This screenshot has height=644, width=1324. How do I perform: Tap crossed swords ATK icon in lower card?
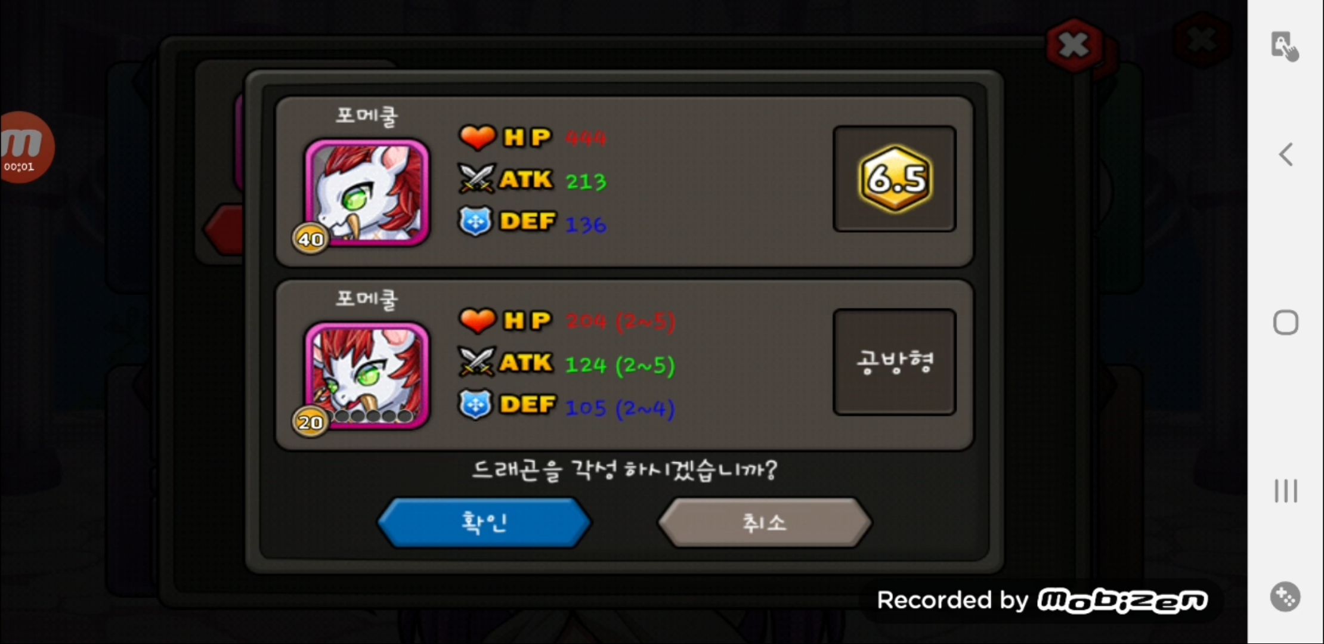pyautogui.click(x=476, y=362)
